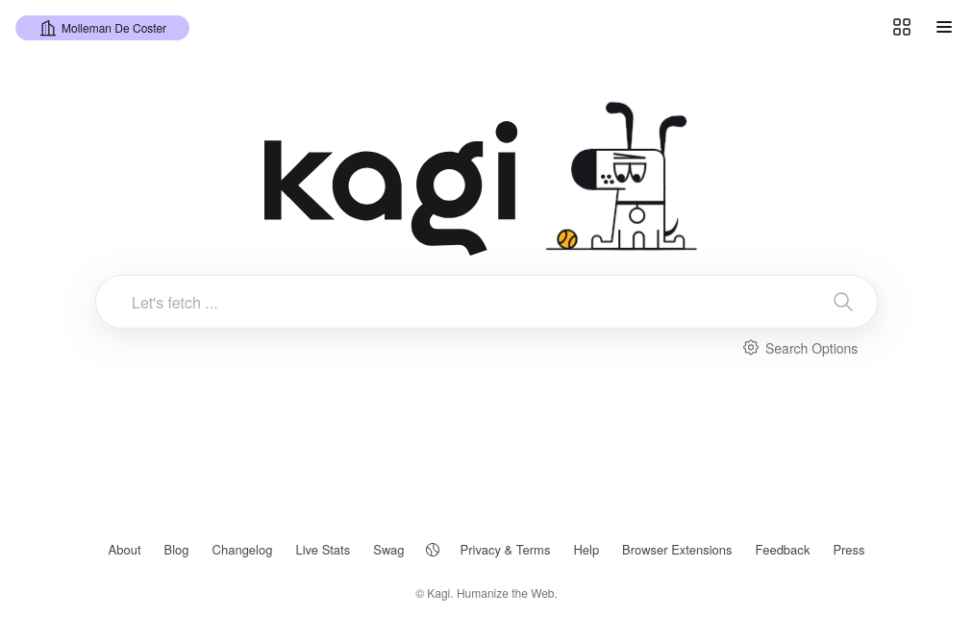Open the apps grid icon
The image size is (973, 617).
(901, 27)
